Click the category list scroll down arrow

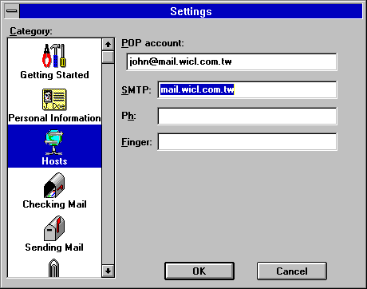(108, 271)
